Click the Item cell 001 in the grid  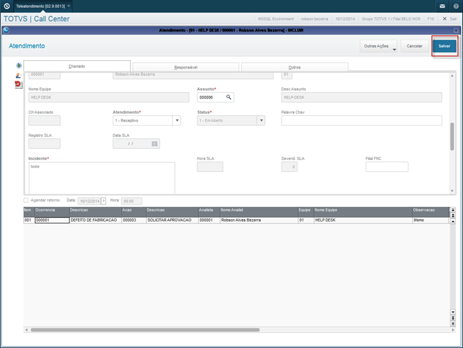tap(29, 220)
